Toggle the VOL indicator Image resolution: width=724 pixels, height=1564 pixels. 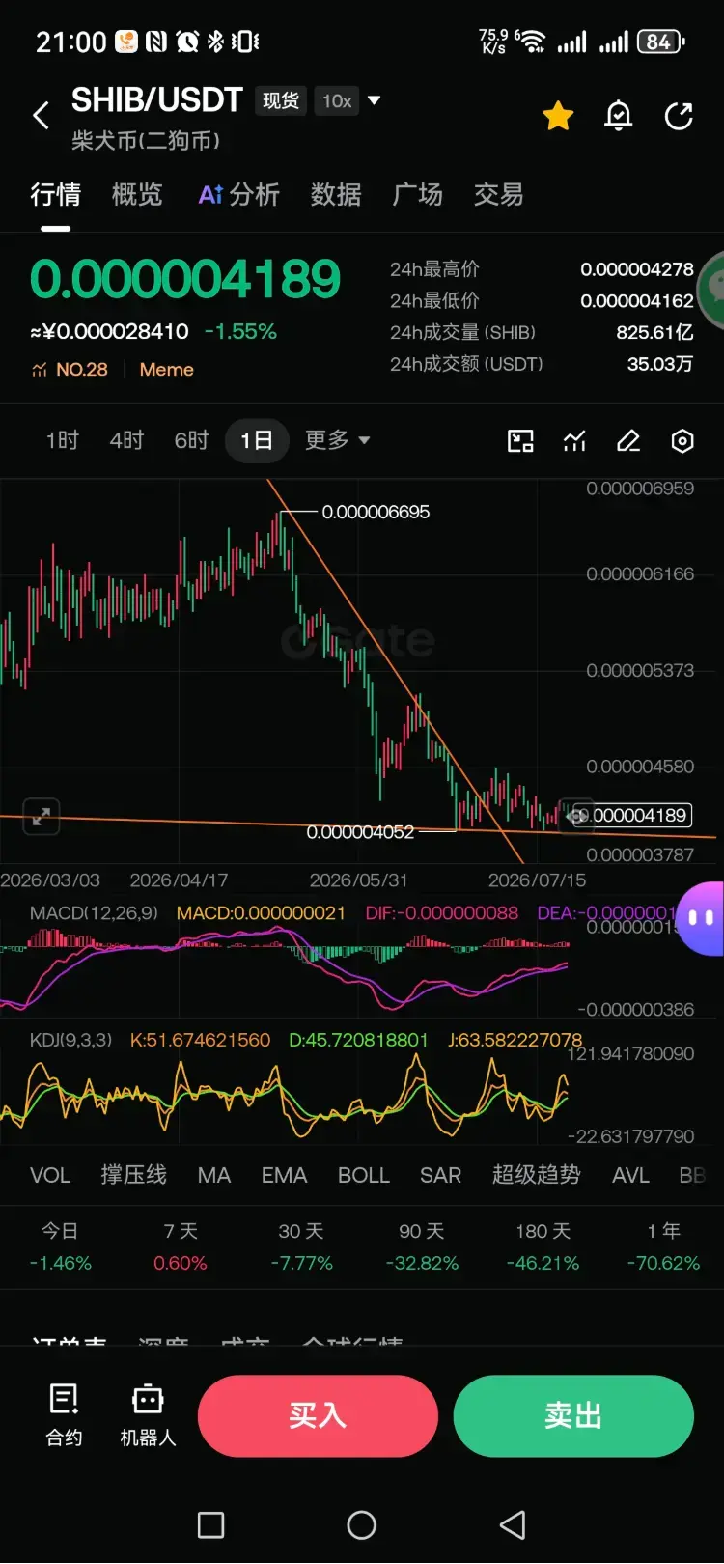pos(50,1175)
